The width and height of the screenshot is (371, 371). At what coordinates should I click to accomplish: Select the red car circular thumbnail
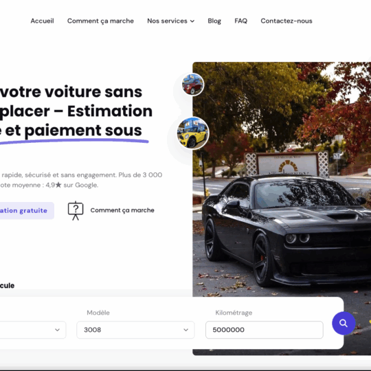pos(193,85)
